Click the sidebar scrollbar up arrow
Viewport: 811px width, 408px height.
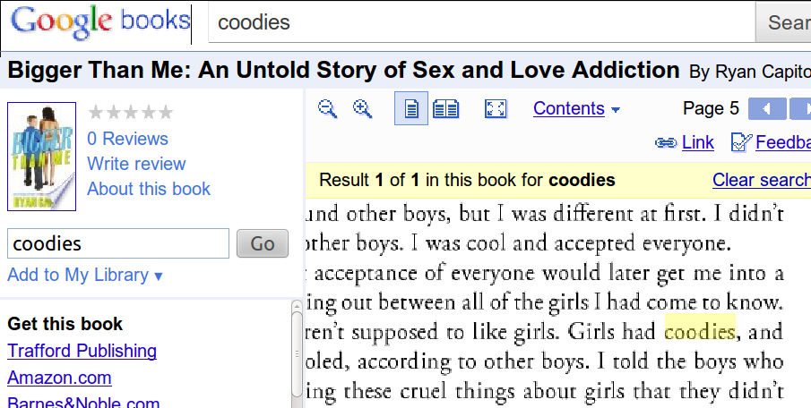pyautogui.click(x=298, y=309)
